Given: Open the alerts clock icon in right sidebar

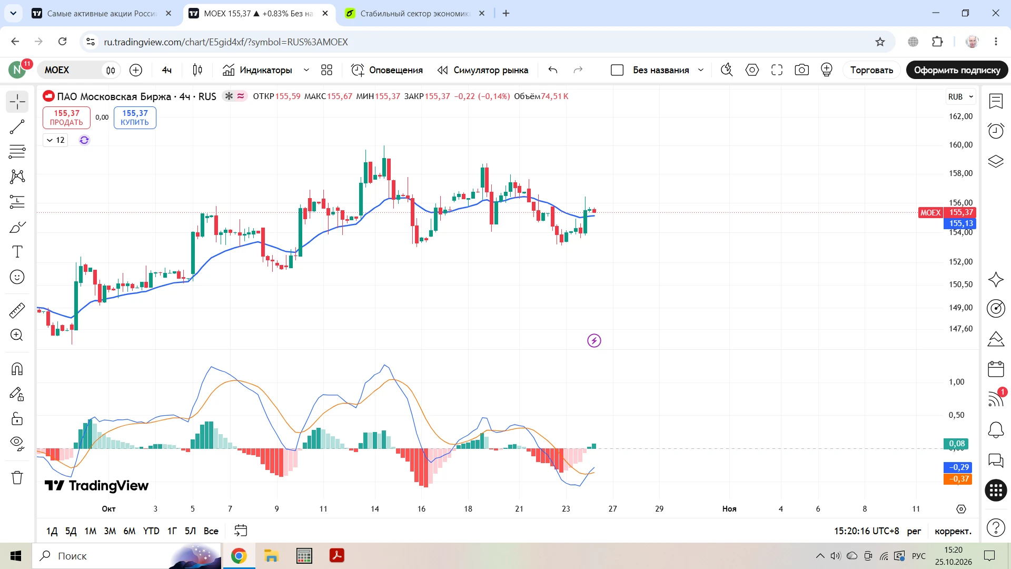Looking at the screenshot, I should [x=996, y=131].
